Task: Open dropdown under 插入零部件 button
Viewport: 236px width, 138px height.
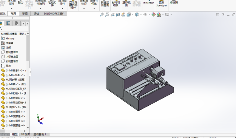Action: click(12, 9)
